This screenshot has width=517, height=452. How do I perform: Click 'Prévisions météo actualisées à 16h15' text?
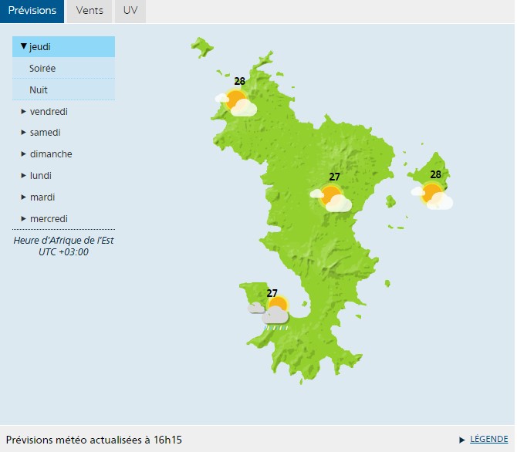(x=94, y=440)
